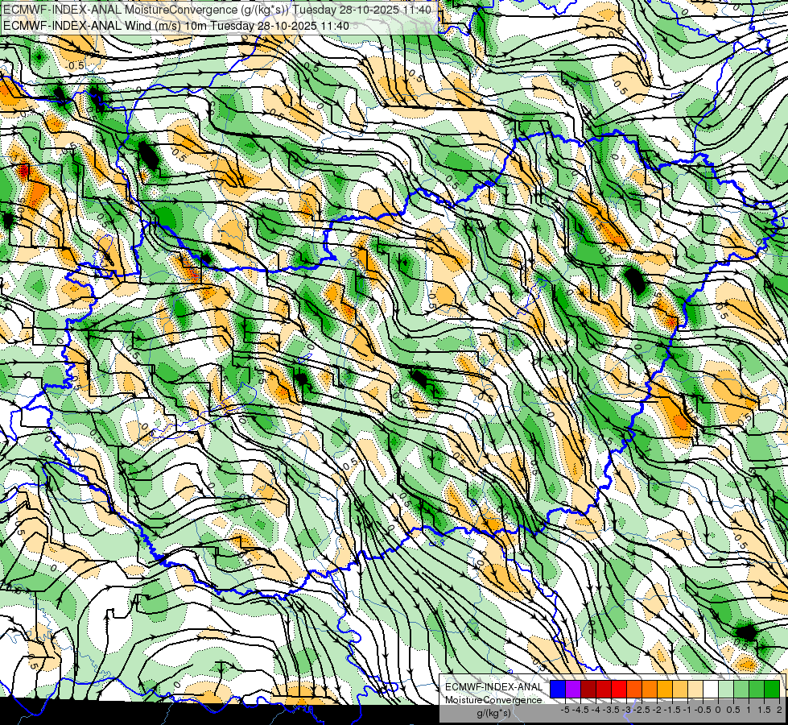The height and width of the screenshot is (725, 788).
Task: Pick the bright red swatch between -3.5 and -3
Action: tap(619, 690)
